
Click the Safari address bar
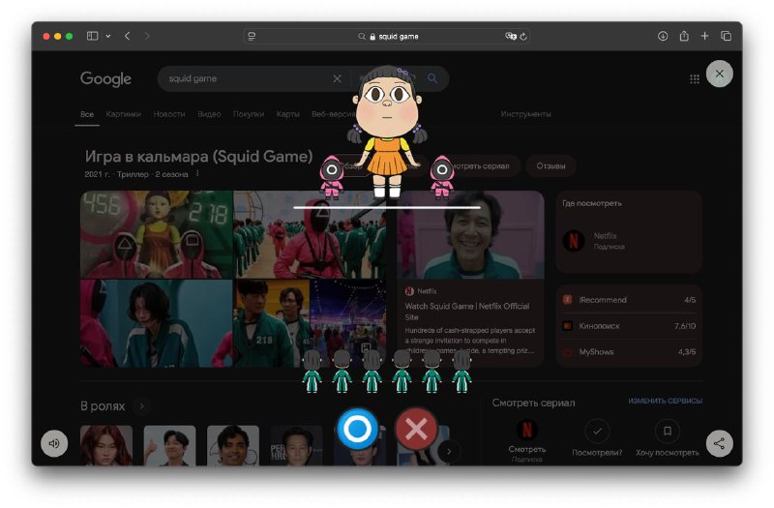[x=388, y=36]
